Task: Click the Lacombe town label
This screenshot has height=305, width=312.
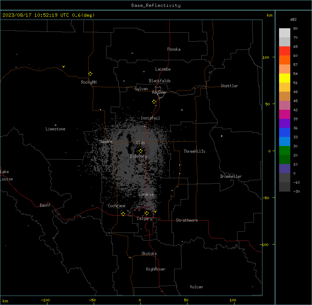Action: (x=163, y=69)
